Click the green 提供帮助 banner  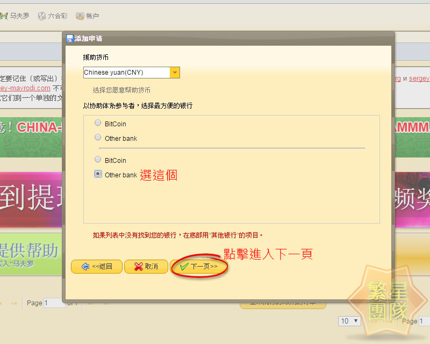[x=30, y=253]
